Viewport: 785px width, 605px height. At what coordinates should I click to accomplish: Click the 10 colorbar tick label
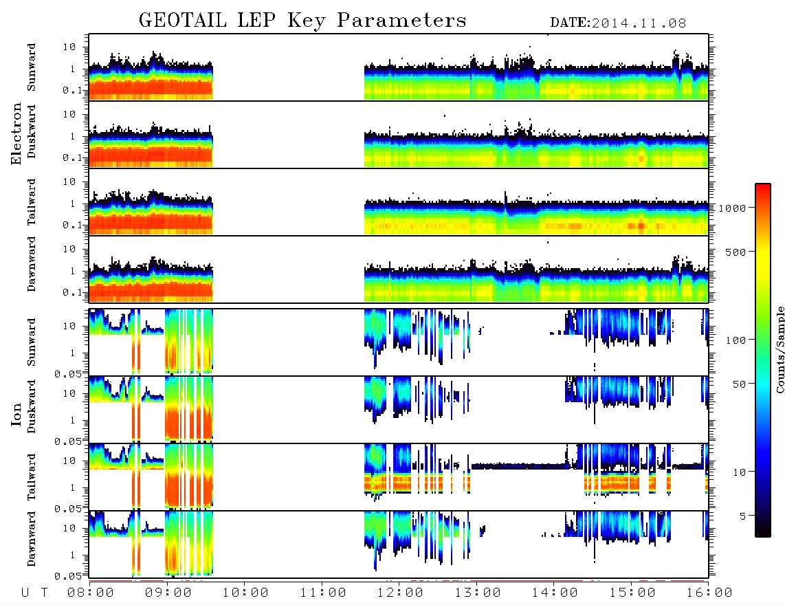coord(739,472)
